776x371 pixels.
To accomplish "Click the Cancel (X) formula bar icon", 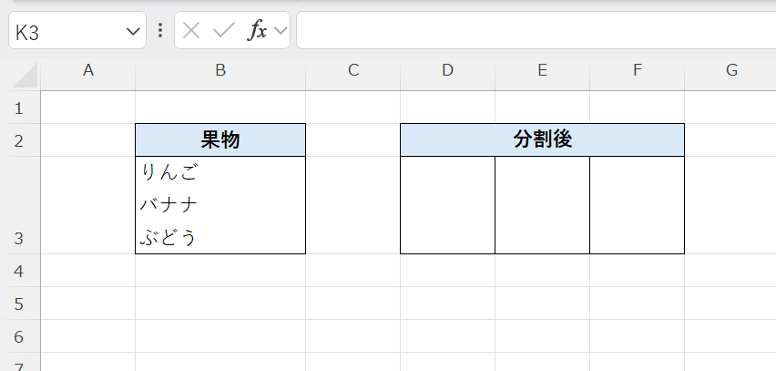I will click(190, 30).
